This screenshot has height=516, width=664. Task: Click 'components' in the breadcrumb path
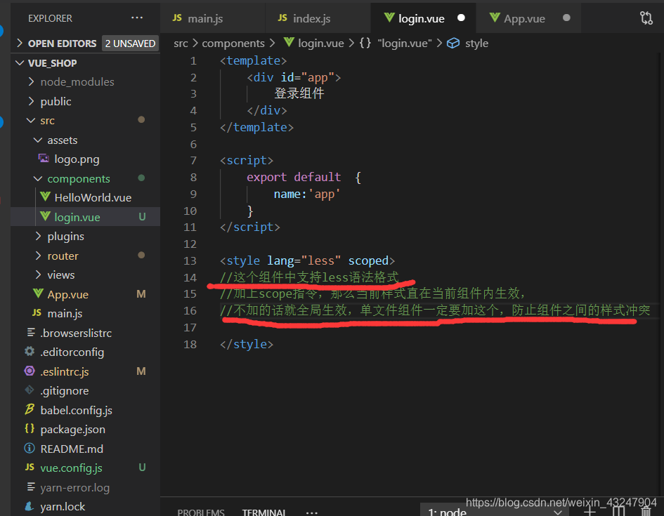(x=233, y=43)
